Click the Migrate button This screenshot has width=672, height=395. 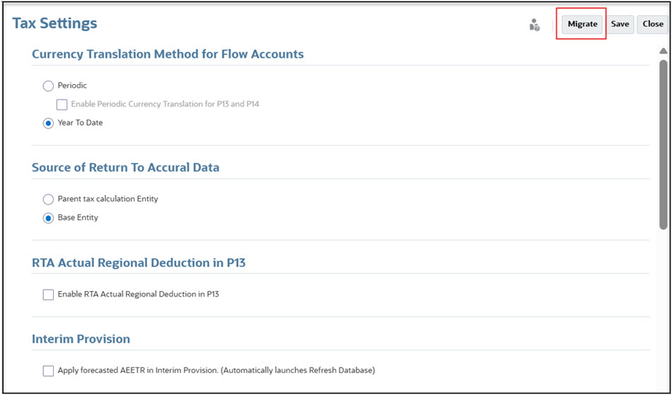(x=582, y=25)
